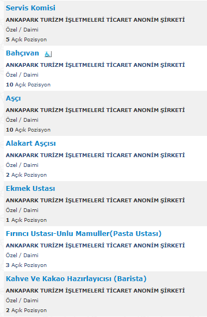Click the company name under Bahçıvan
The height and width of the screenshot is (317, 207).
pyautogui.click(x=95, y=65)
